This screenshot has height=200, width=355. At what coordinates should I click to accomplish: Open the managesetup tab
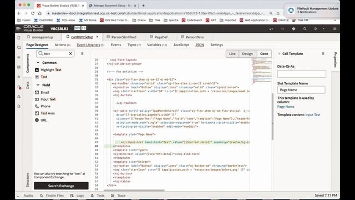pyautogui.click(x=42, y=37)
